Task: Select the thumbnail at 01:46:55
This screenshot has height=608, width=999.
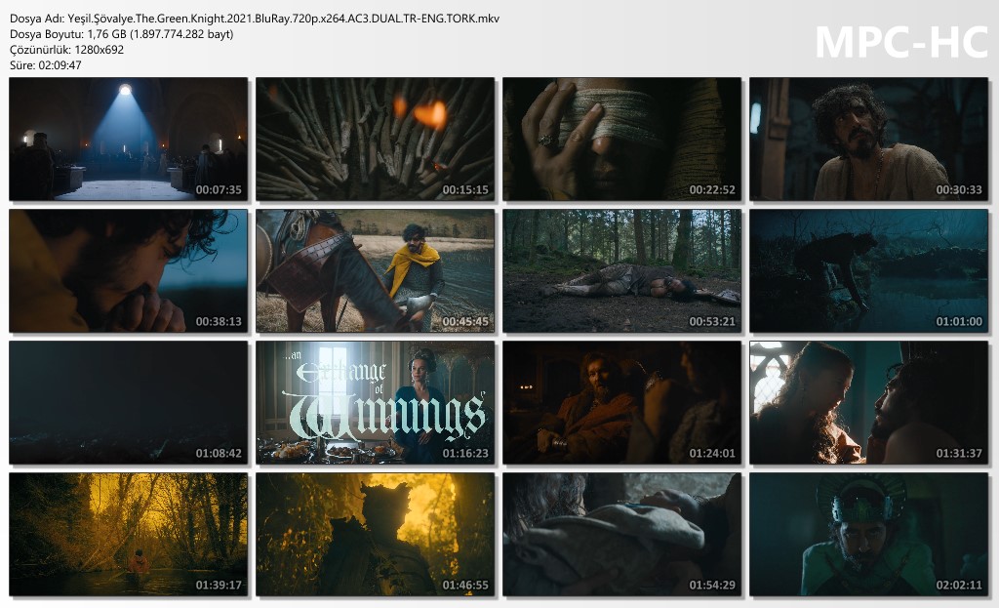Action: click(376, 534)
